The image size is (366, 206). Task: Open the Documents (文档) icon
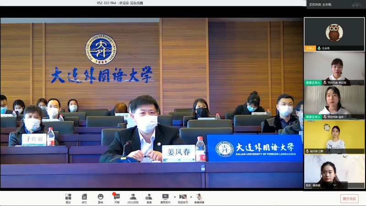tap(84, 198)
